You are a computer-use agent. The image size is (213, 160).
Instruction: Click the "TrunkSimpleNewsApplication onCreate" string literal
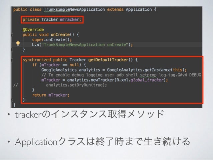[85, 45]
